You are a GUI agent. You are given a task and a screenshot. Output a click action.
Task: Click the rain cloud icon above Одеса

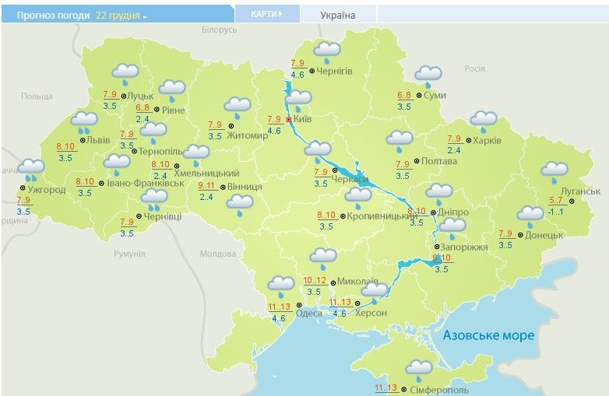click(x=281, y=286)
